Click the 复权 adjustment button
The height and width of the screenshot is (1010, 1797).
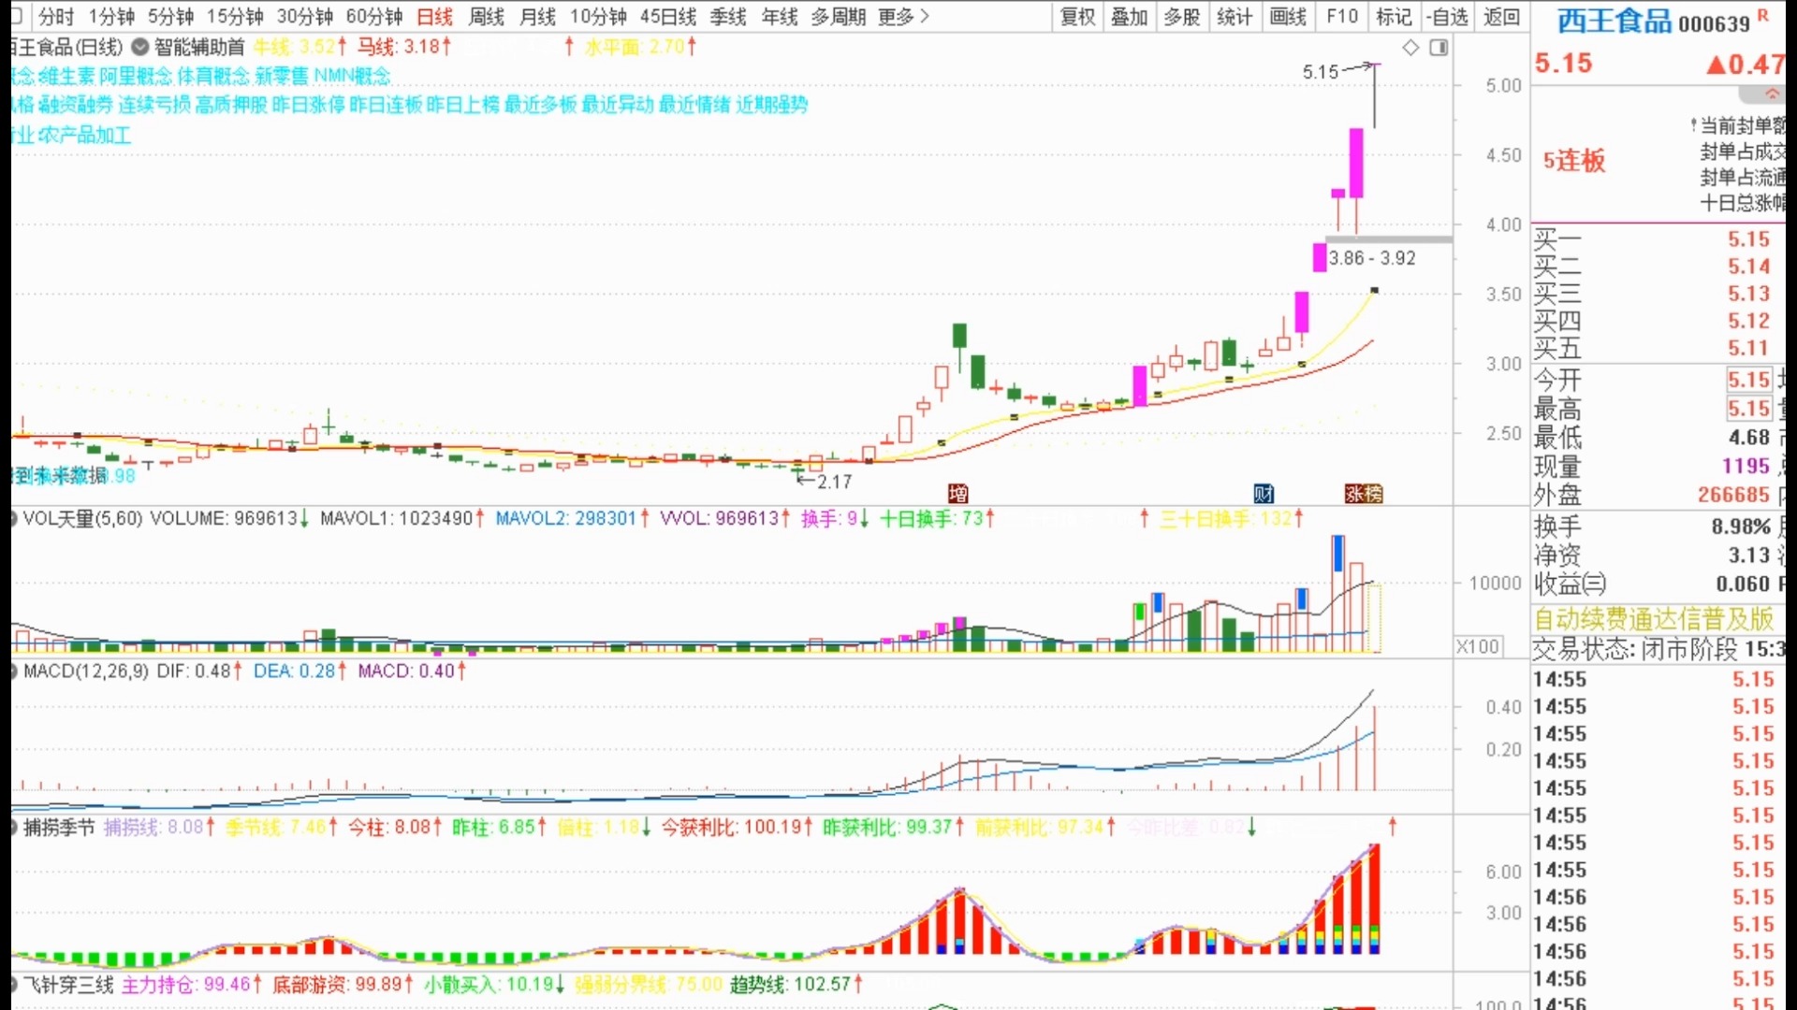tap(1078, 17)
